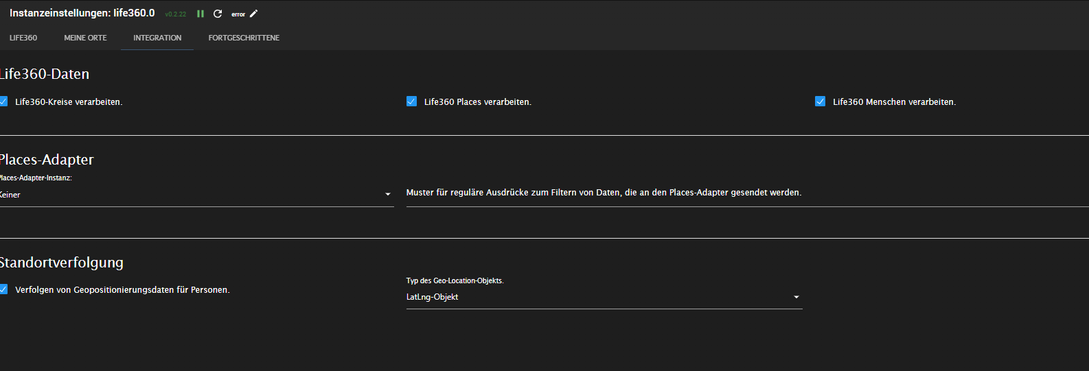Select the INTEGRATION tab
Image resolution: width=1089 pixels, height=371 pixels.
point(157,38)
